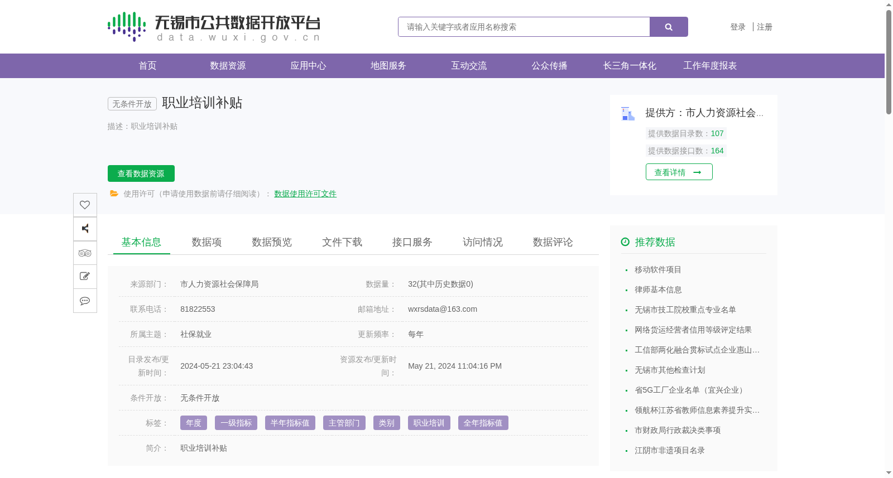Open 互动交流 navigation item
Image resolution: width=893 pixels, height=478 pixels.
coord(469,66)
